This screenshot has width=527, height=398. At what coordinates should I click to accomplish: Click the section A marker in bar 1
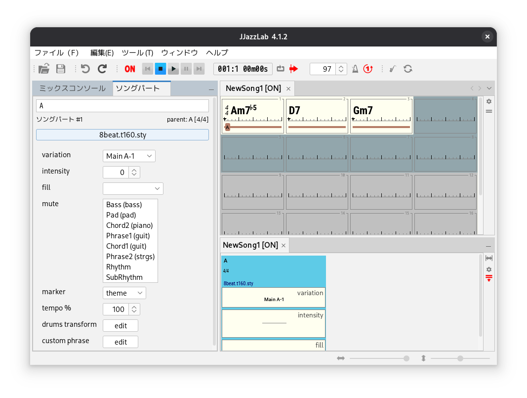point(228,127)
